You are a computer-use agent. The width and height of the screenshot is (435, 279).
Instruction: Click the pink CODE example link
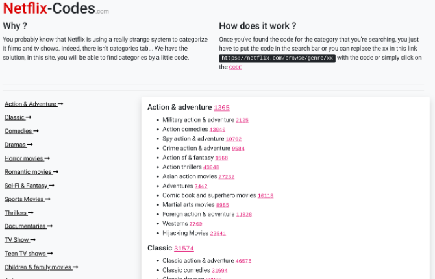[x=236, y=67]
